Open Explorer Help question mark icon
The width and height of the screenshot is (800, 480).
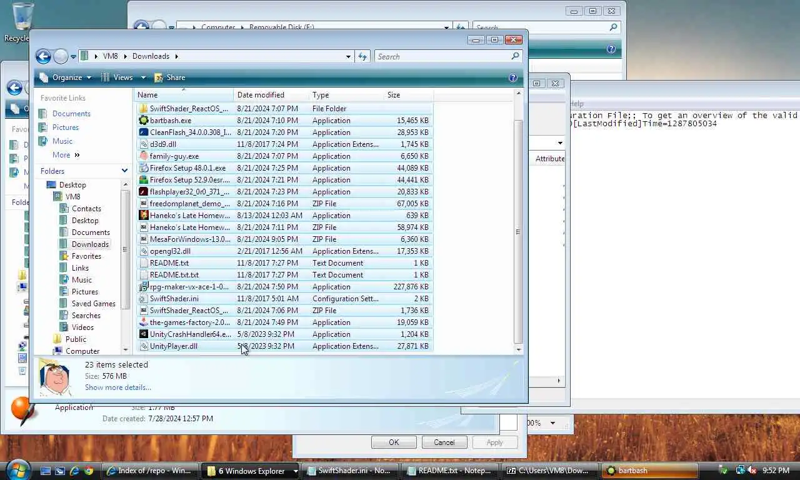point(513,77)
